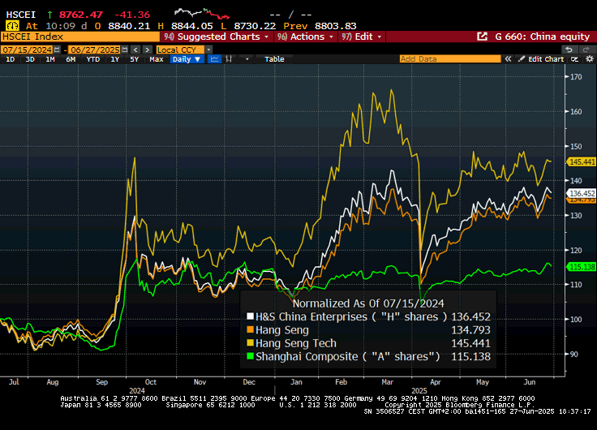Click the price change -41.36
Image resolution: width=597 pixels, height=430 pixels.
[x=132, y=15]
